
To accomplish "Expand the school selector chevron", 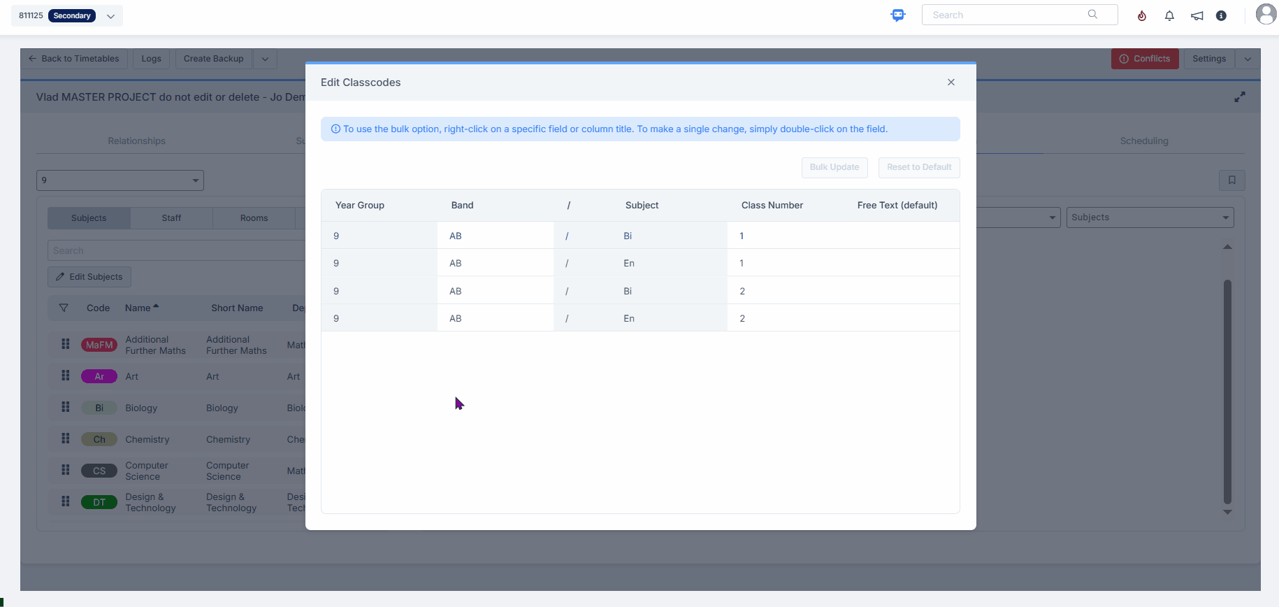I will [110, 16].
